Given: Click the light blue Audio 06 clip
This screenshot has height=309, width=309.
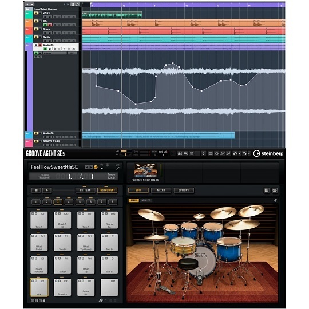Looking at the screenshot, I should point(159,135).
